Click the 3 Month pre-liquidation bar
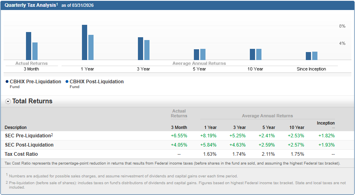The image size is (355, 195). point(28,46)
